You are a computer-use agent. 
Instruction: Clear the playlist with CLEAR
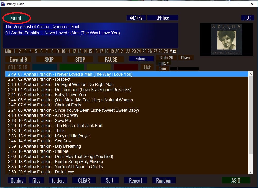pos(84,181)
